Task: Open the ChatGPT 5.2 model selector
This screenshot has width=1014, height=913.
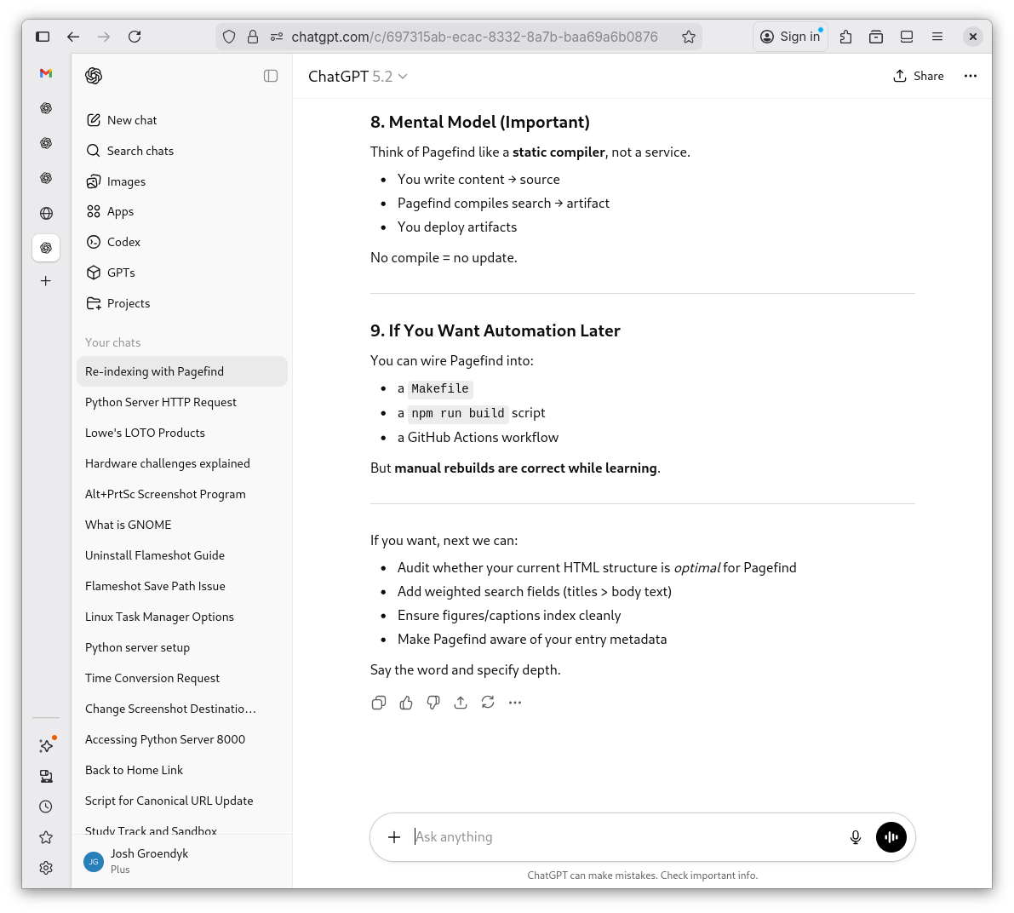Action: pyautogui.click(x=358, y=76)
